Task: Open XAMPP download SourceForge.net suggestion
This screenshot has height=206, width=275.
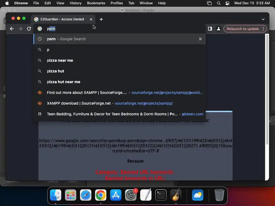Action: tap(120, 103)
